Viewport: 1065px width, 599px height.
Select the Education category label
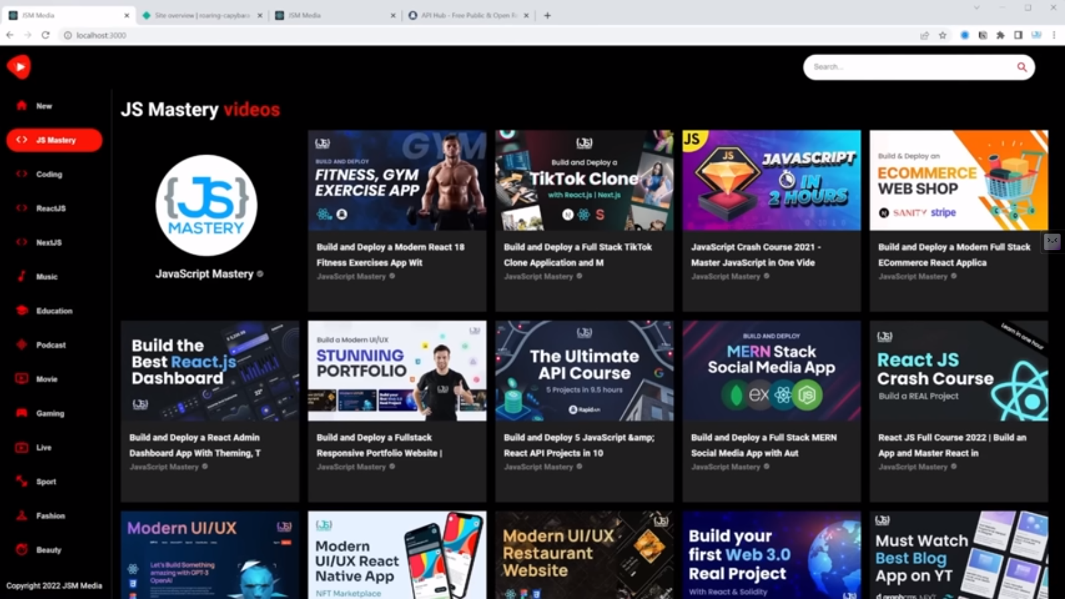(x=55, y=311)
